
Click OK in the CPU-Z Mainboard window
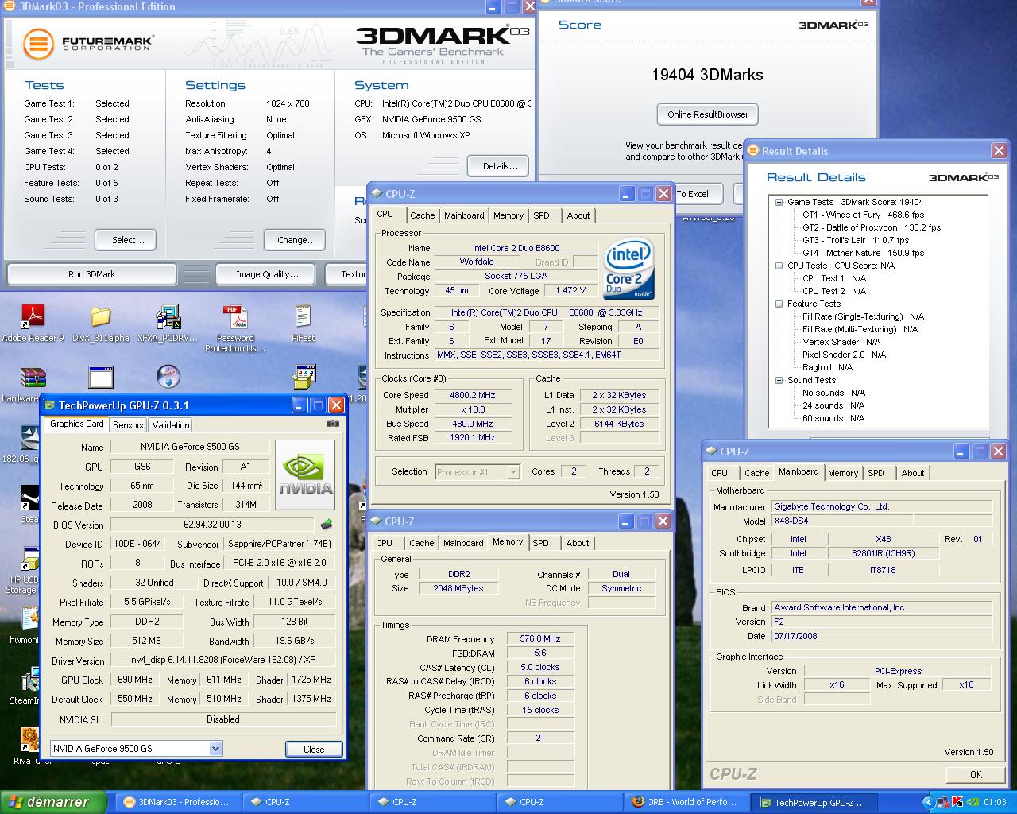[x=976, y=774]
